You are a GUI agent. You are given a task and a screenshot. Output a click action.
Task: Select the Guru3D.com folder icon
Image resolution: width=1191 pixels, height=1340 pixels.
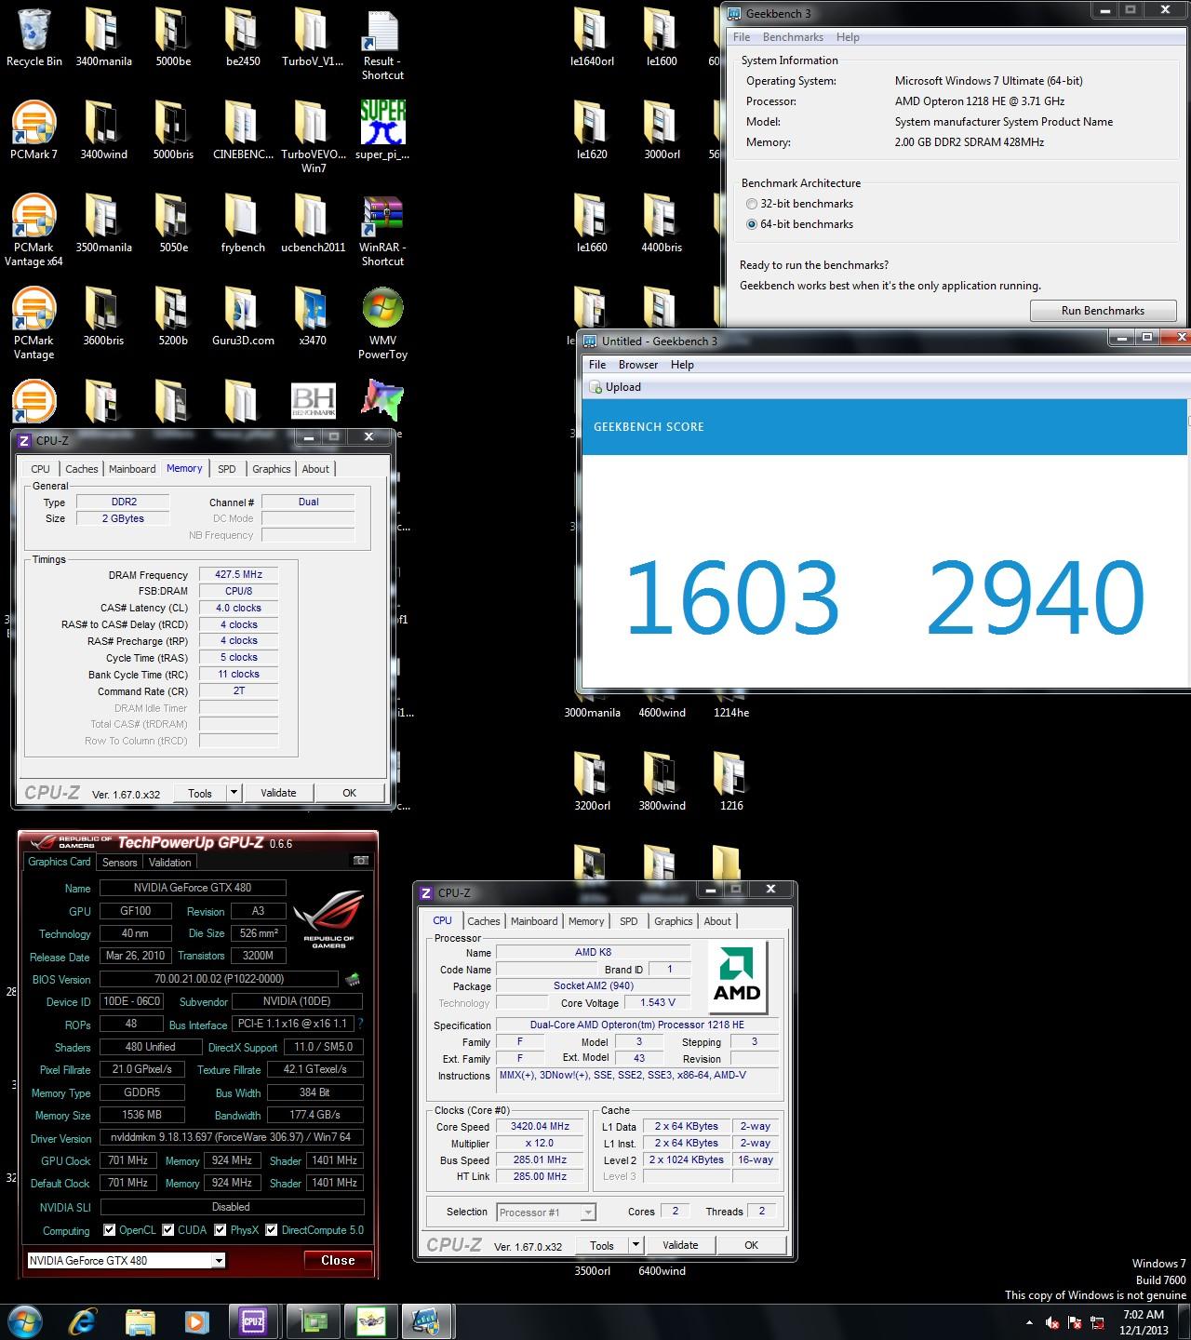[243, 316]
